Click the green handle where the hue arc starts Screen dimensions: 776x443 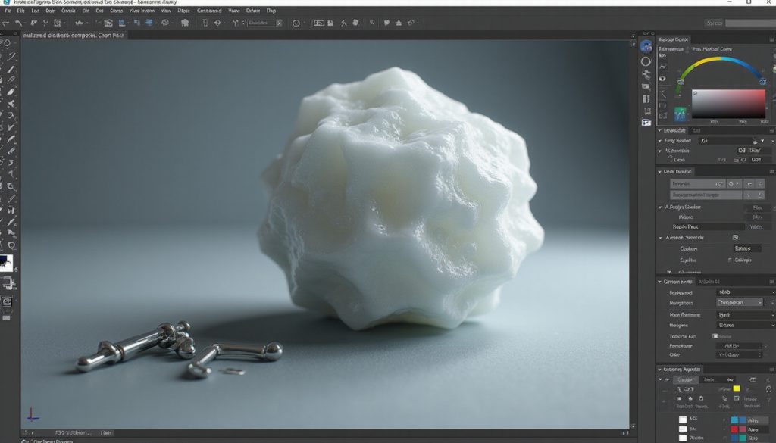pyautogui.click(x=681, y=82)
